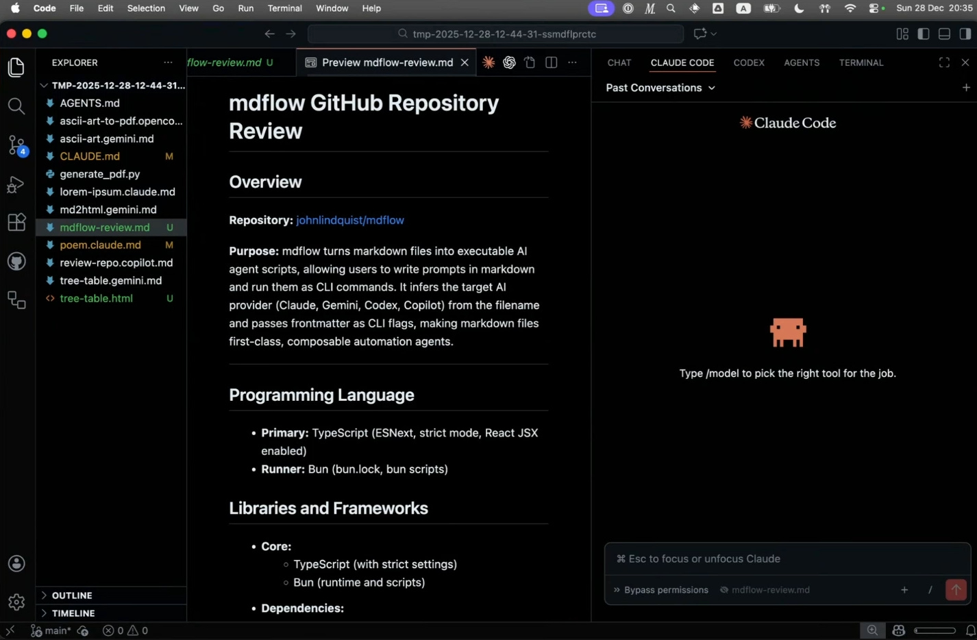Switch to the AGENTS panel tab
The height and width of the screenshot is (640, 977).
point(802,62)
